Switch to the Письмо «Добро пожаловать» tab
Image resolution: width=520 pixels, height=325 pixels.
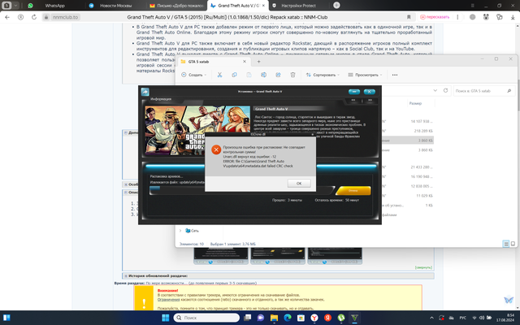pos(175,6)
